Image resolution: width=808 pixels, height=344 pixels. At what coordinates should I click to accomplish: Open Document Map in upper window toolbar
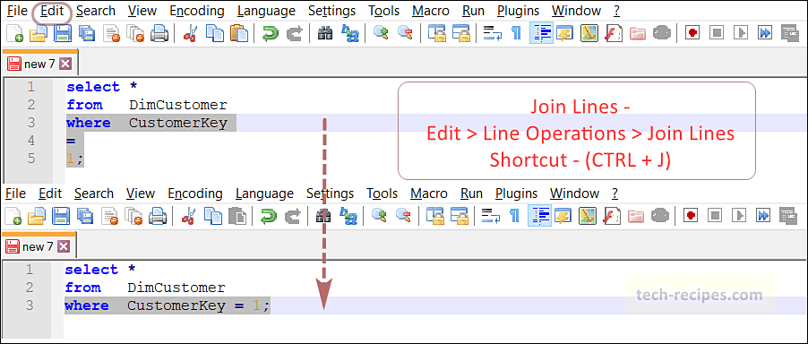pos(589,33)
